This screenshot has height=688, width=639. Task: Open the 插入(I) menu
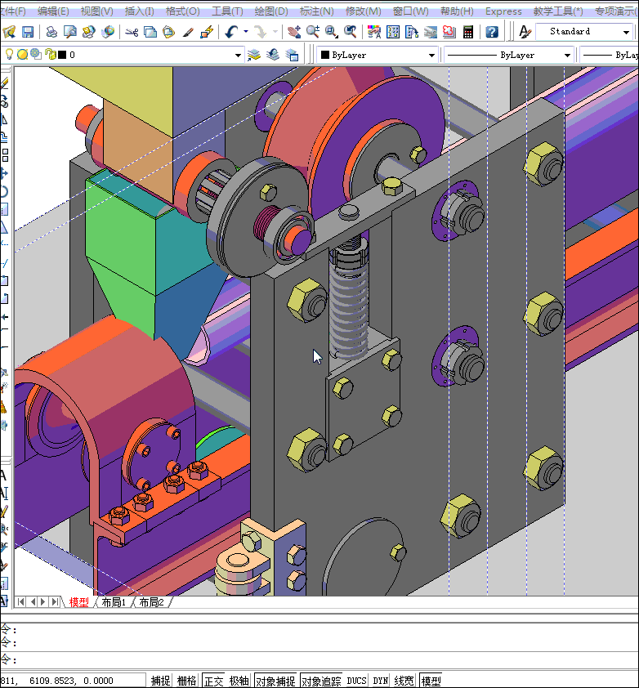click(x=139, y=11)
